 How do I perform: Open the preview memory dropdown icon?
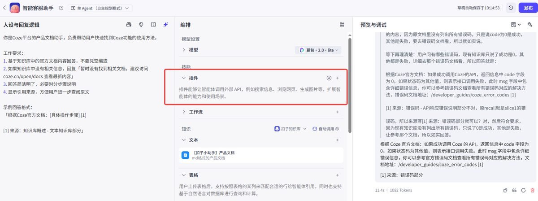(x=516, y=25)
